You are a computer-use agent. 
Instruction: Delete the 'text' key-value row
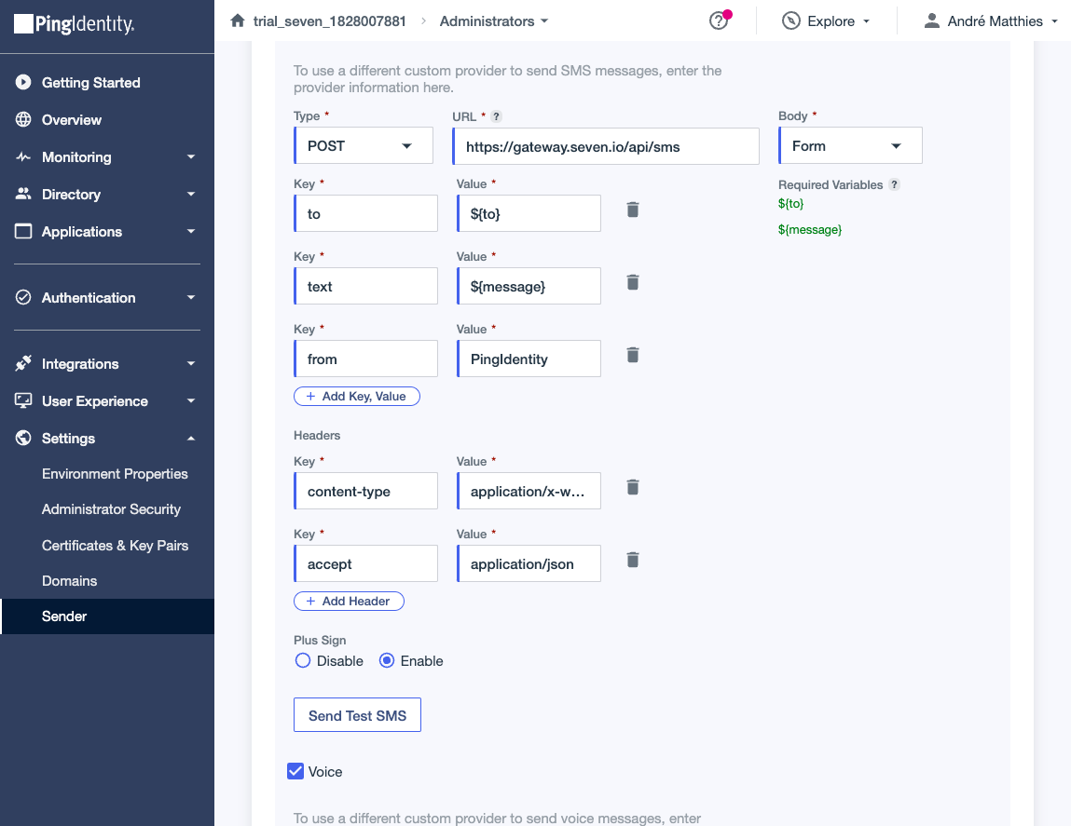point(633,282)
